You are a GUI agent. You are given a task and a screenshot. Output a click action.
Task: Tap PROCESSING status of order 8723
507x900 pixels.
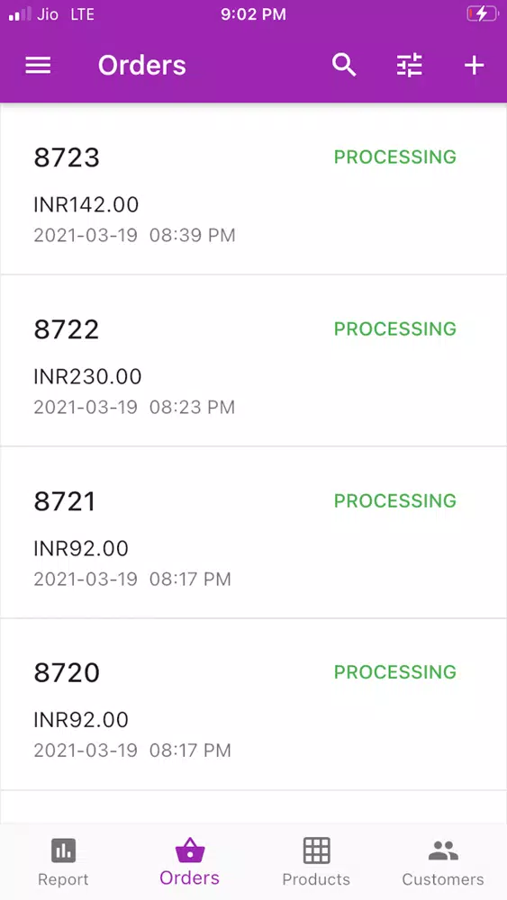tap(395, 157)
